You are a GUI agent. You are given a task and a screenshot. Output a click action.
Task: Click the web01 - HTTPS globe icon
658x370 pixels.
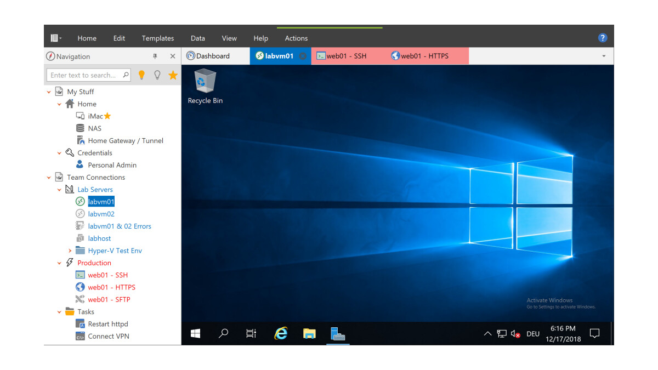(x=80, y=287)
